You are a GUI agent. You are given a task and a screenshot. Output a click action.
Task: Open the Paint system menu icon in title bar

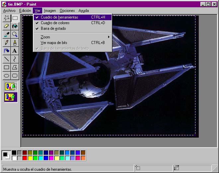[4, 4]
